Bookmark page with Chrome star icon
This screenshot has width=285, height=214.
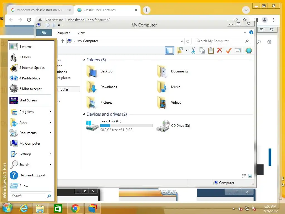tap(245, 20)
